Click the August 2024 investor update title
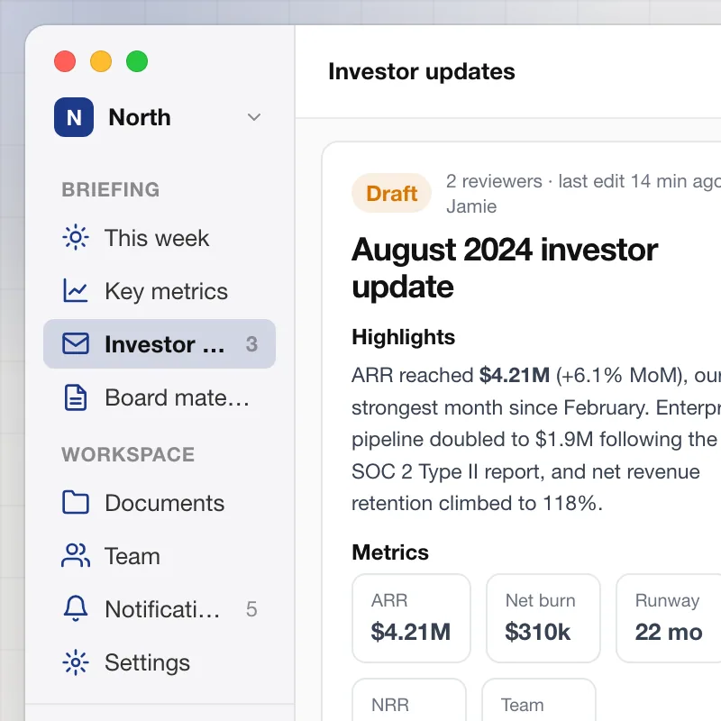This screenshot has height=721, width=721. [505, 268]
